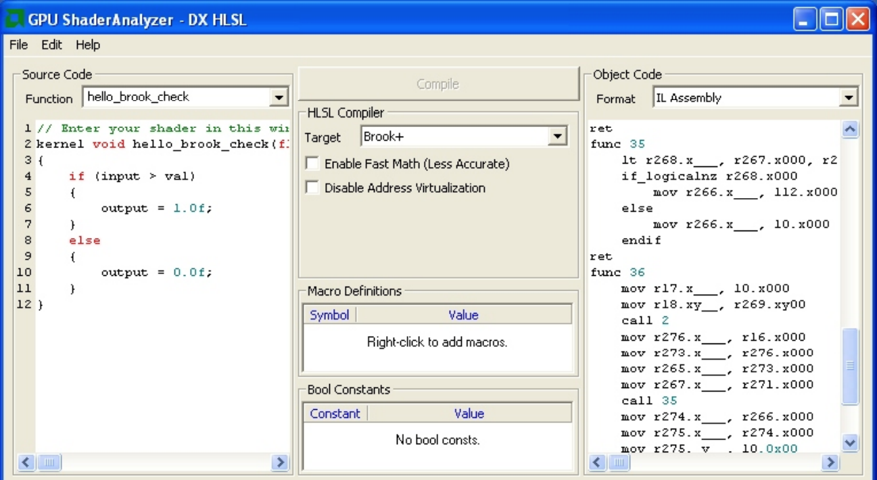Click source code scroll left arrow

(x=26, y=462)
